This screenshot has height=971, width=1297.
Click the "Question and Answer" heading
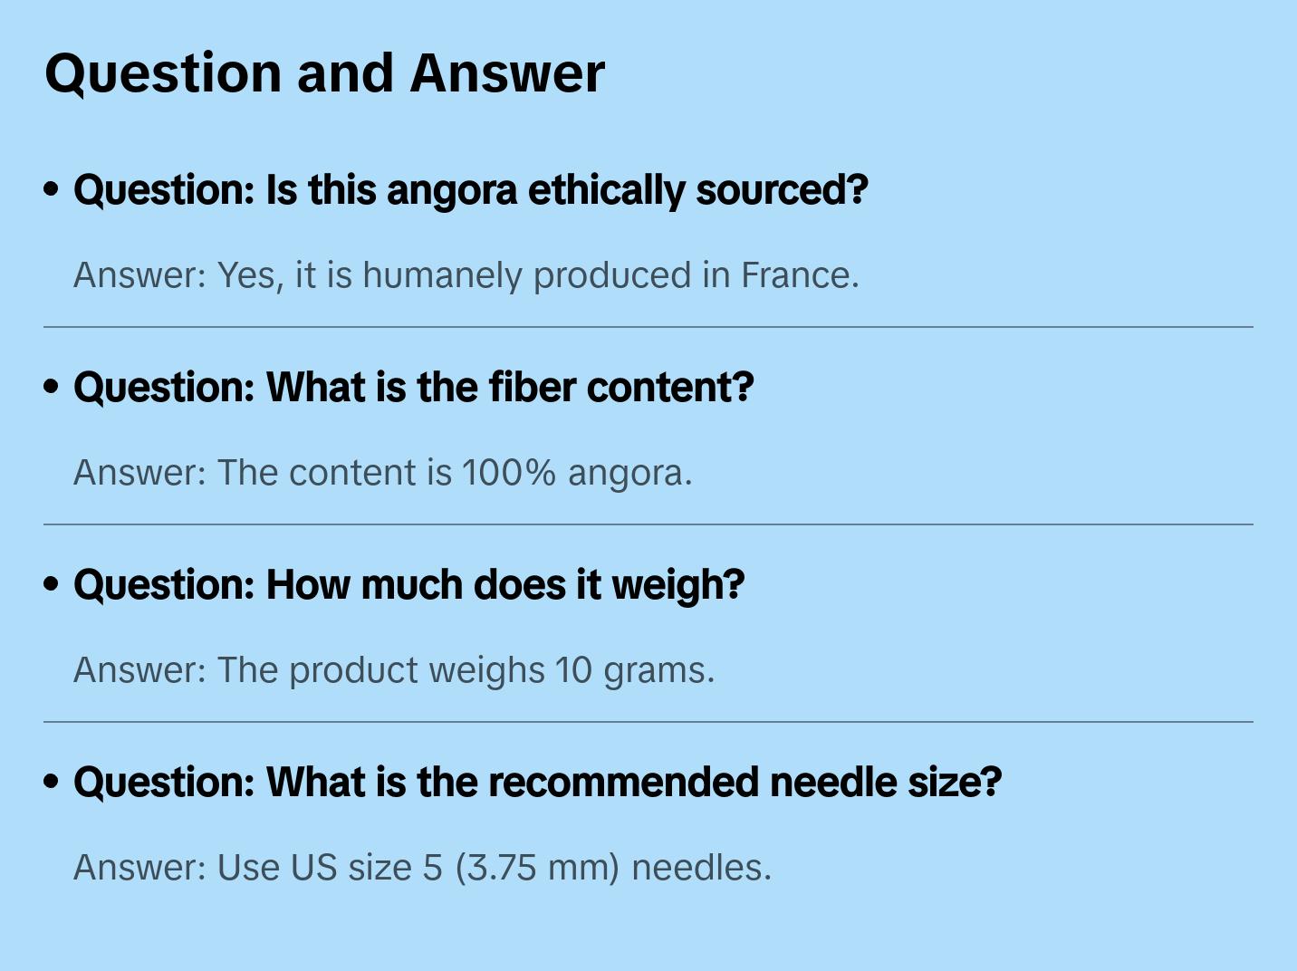[324, 72]
